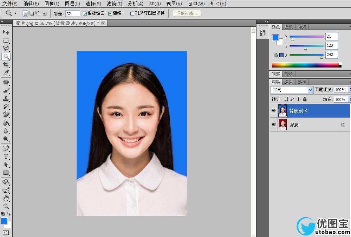Image resolution: width=351 pixels, height=237 pixels.
Task: Click the 容差 tolerance input field
Action: [72, 13]
